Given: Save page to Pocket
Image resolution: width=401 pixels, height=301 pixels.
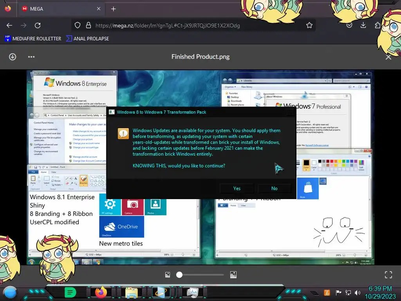Looking at the screenshot, I should [349, 25].
